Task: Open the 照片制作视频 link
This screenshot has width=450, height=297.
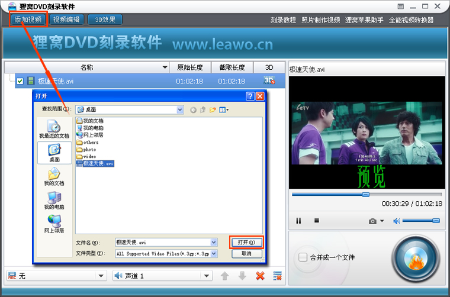Action: 320,20
